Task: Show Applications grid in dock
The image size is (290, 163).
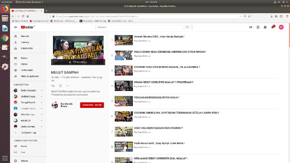Action: [5, 158]
